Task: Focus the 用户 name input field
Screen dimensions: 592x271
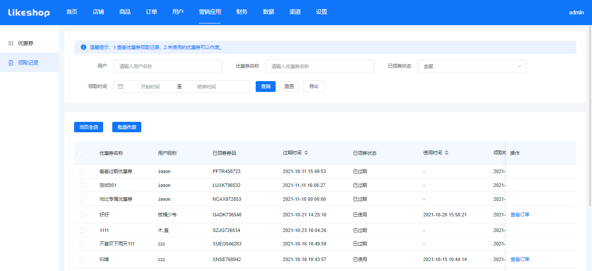Action: point(168,66)
